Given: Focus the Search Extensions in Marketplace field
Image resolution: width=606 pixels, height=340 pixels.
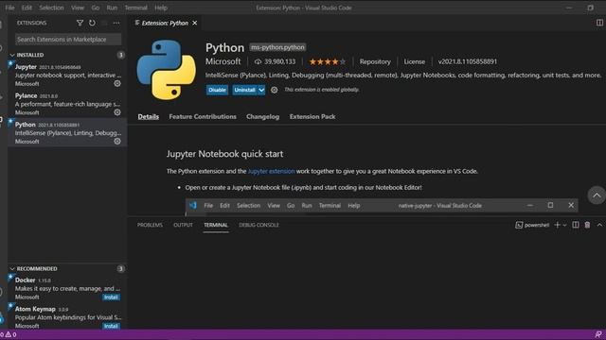Looking at the screenshot, I should point(68,40).
